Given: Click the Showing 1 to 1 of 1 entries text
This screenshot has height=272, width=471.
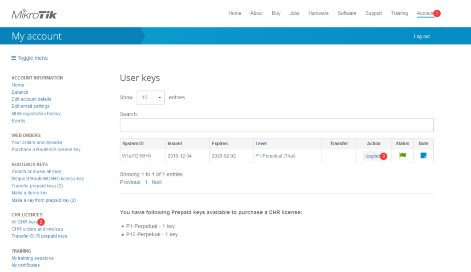Looking at the screenshot, I should tap(151, 174).
